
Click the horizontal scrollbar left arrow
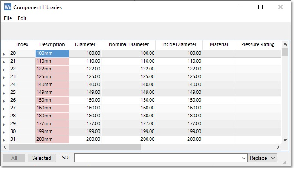(5, 147)
